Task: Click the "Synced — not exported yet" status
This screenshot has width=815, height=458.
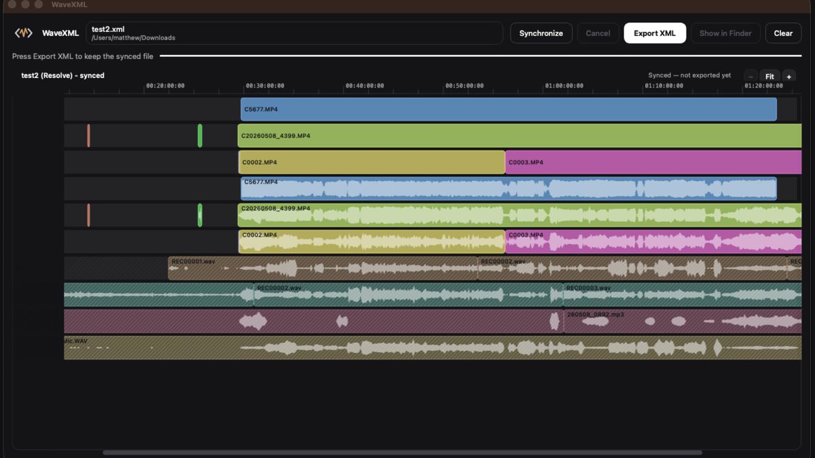Action: [689, 75]
